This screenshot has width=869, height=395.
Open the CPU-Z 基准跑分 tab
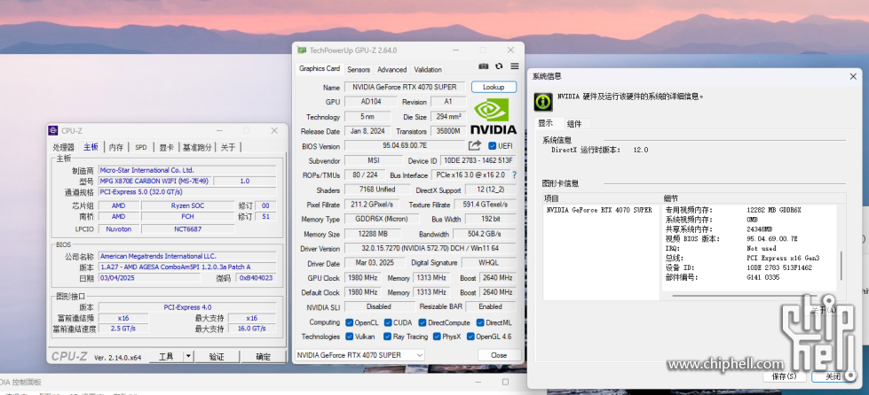click(x=197, y=147)
